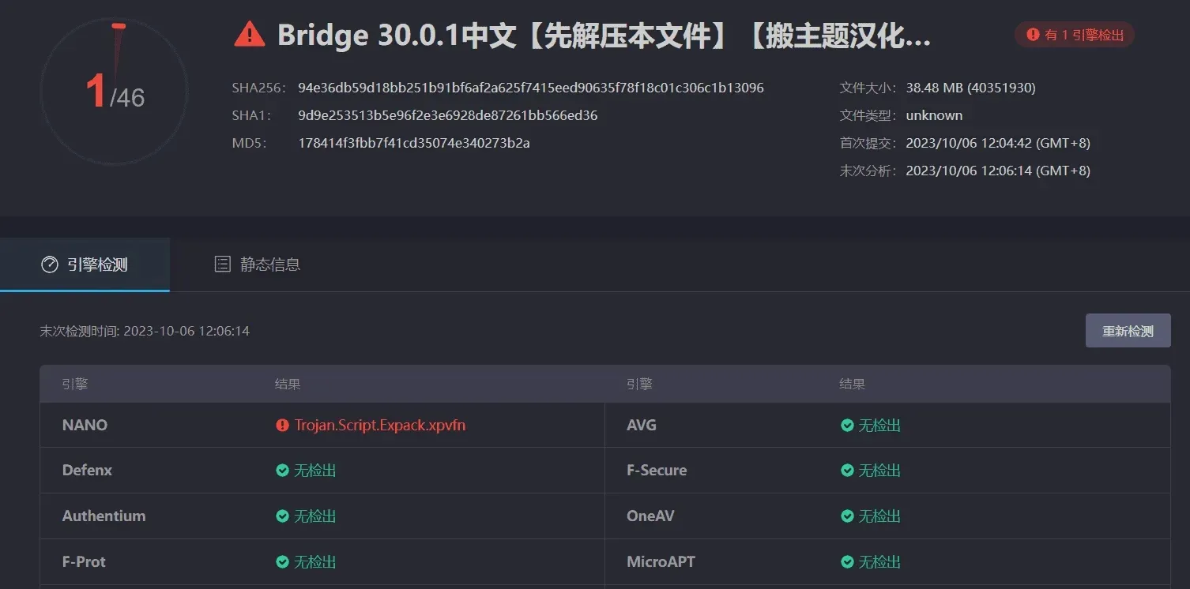Viewport: 1190px width, 589px height.
Task: Click the red alert icon next to Trojan.Script.Expack.xpvfn
Action: coord(282,426)
